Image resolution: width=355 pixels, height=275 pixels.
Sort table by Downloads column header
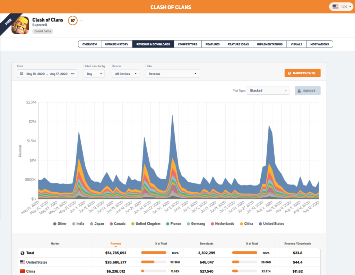tap(207, 244)
